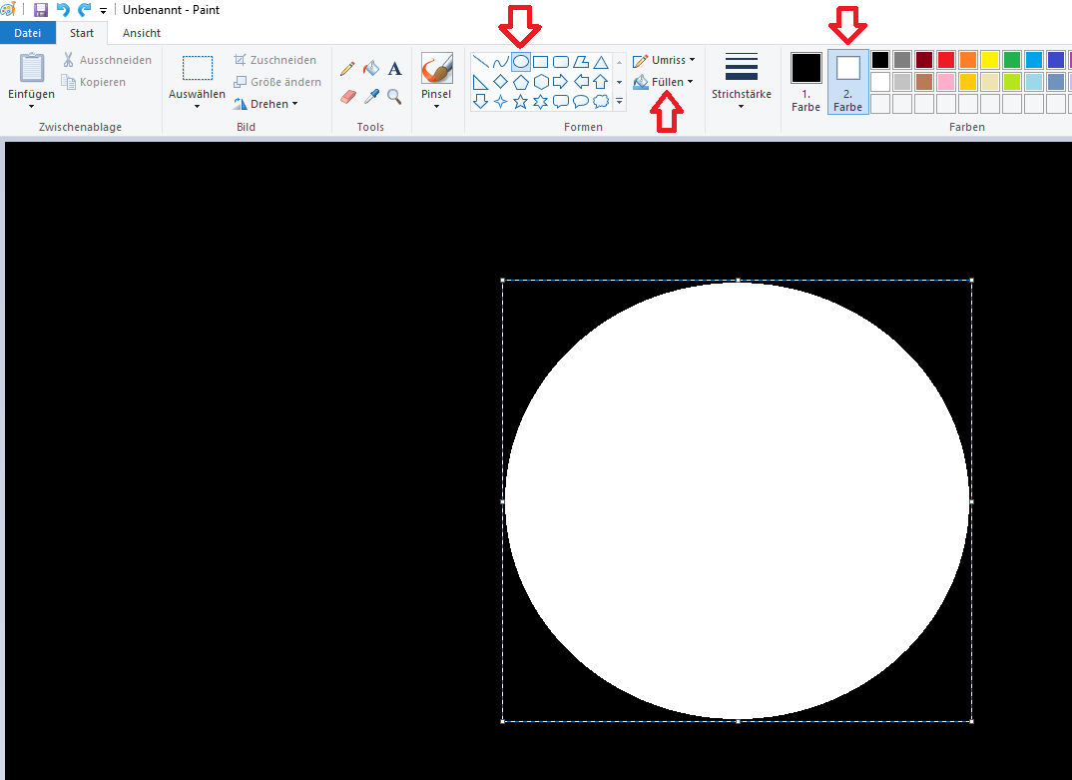The width and height of the screenshot is (1072, 780).
Task: Click Ausschneiden
Action: click(108, 60)
